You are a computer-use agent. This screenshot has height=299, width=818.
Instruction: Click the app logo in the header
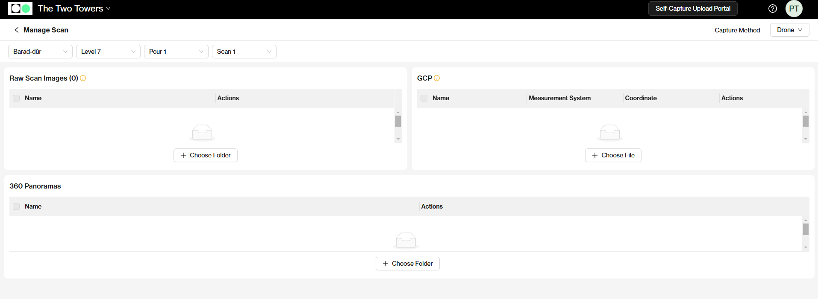tap(20, 9)
